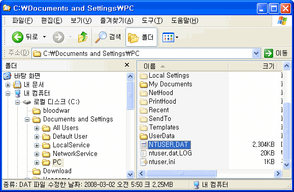Select 내 문서 folder icon in tree
This screenshot has height=192, width=294.
pyautogui.click(x=17, y=84)
